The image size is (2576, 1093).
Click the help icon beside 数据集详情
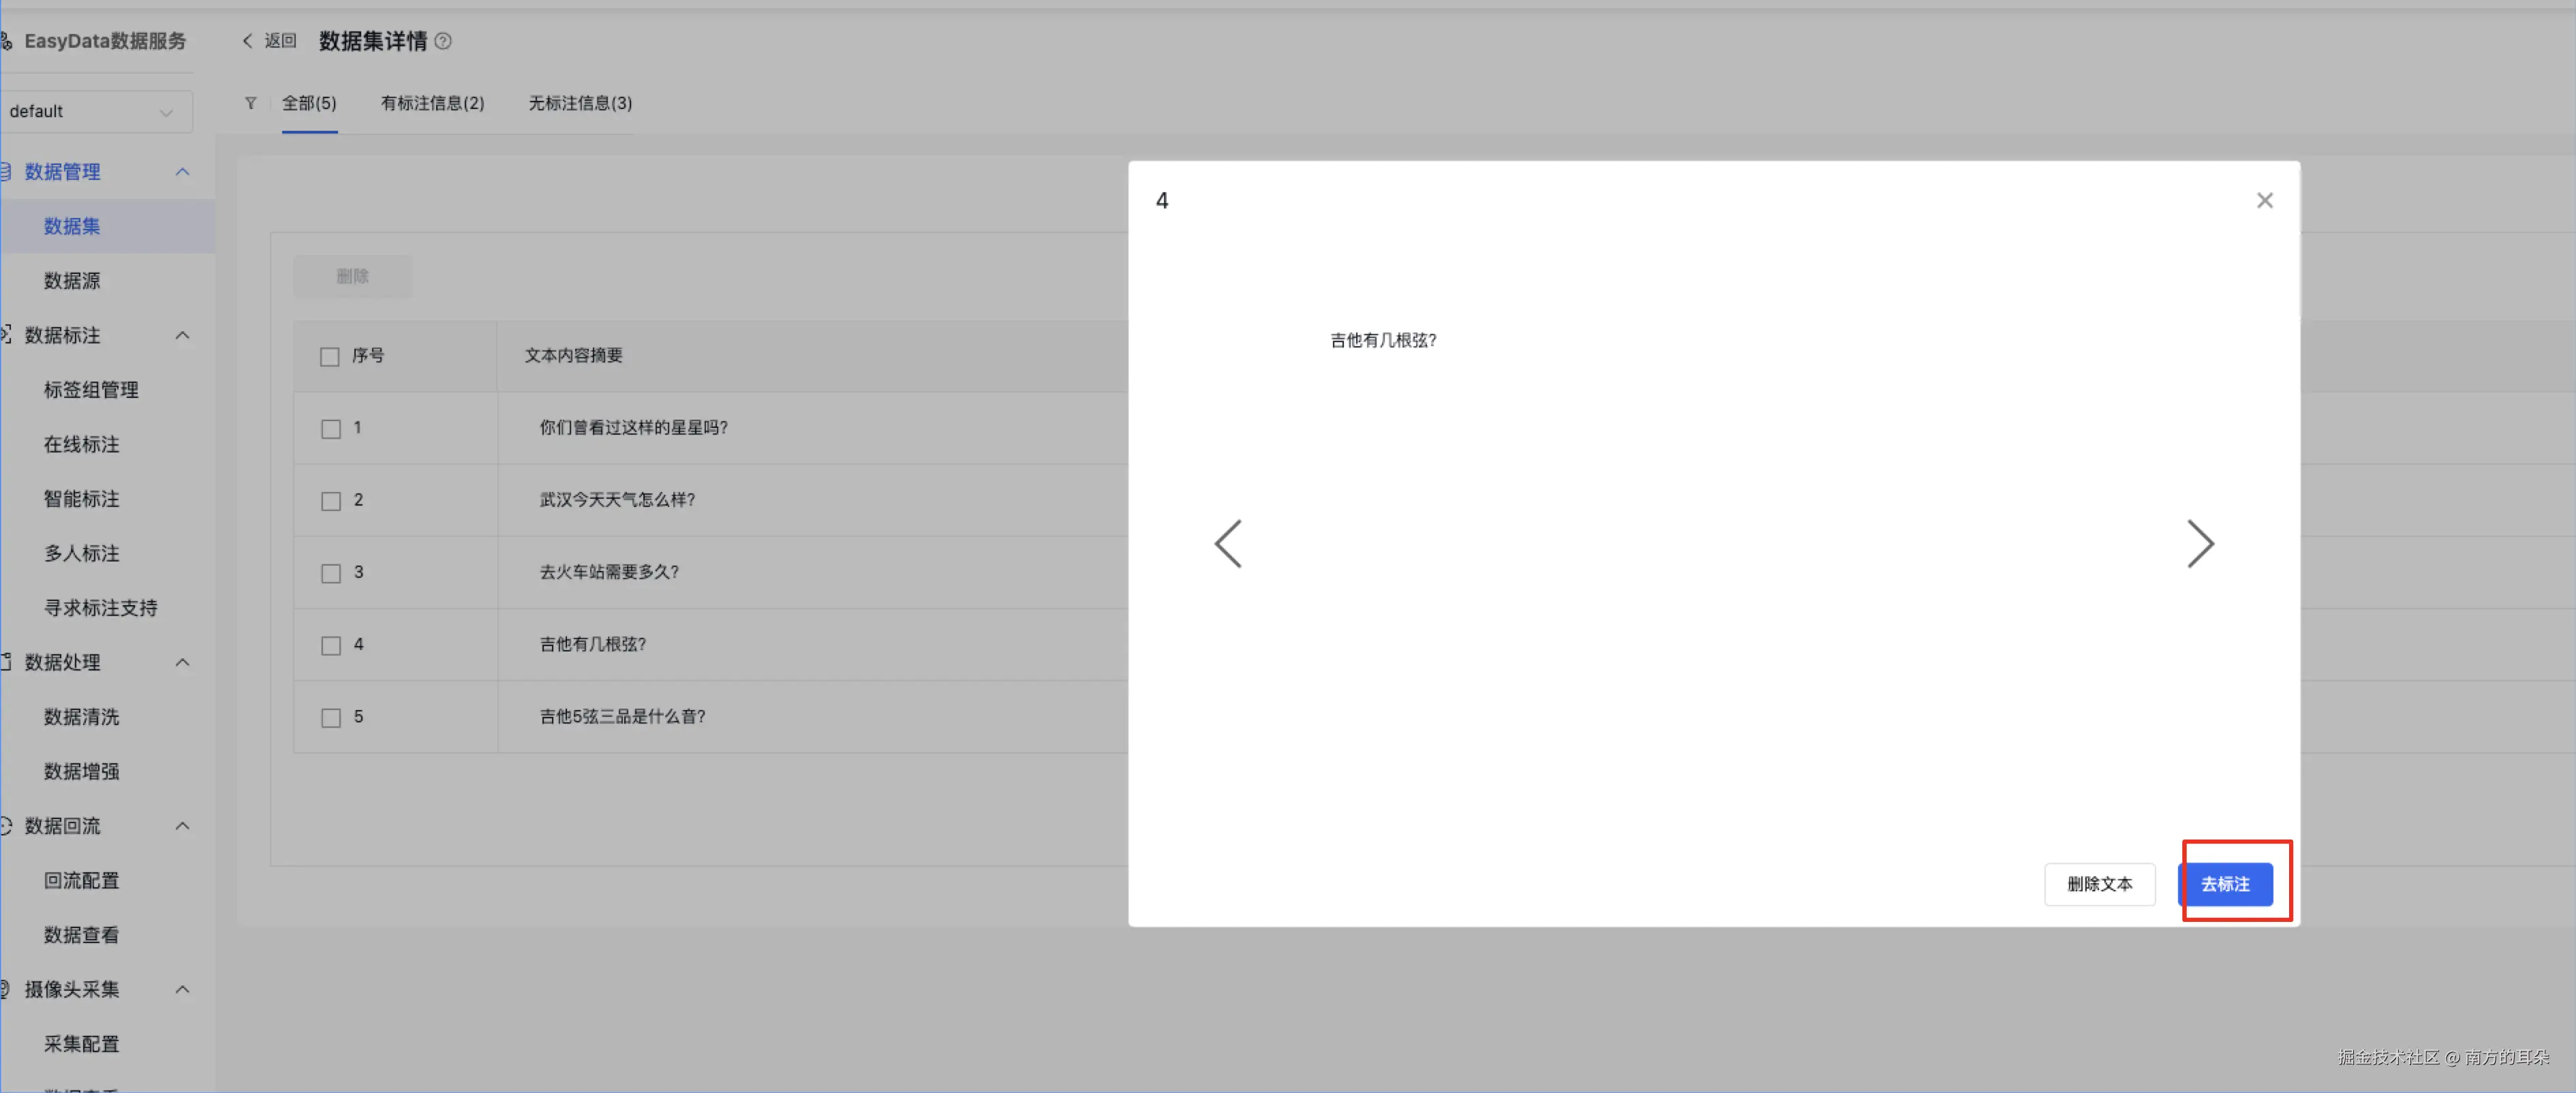443,41
